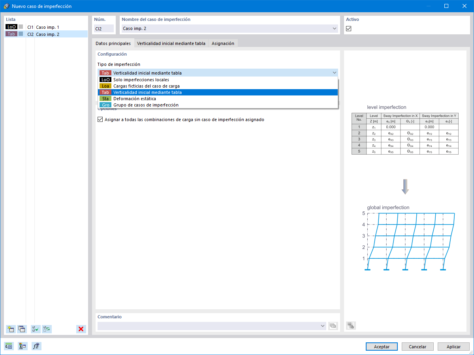This screenshot has height=355, width=474.
Task: Open comment library icon
Action: click(333, 326)
